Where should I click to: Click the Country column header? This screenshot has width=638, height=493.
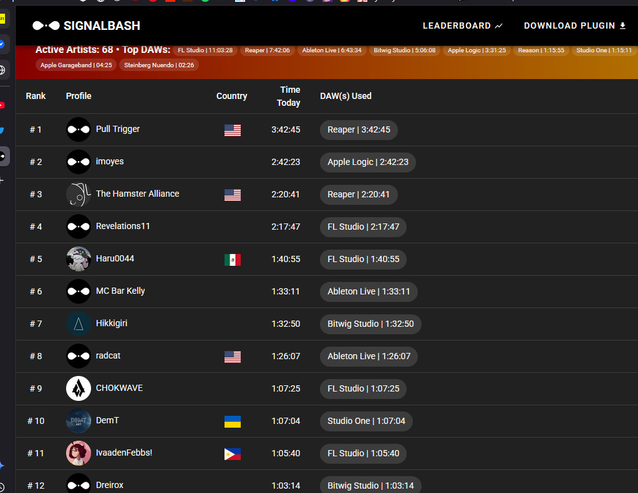[x=231, y=96]
